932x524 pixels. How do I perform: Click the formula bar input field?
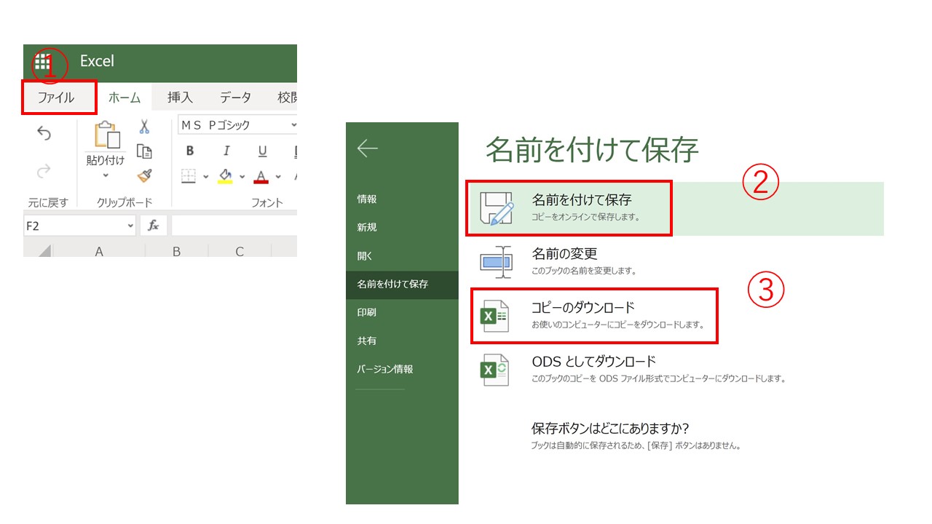coord(234,226)
